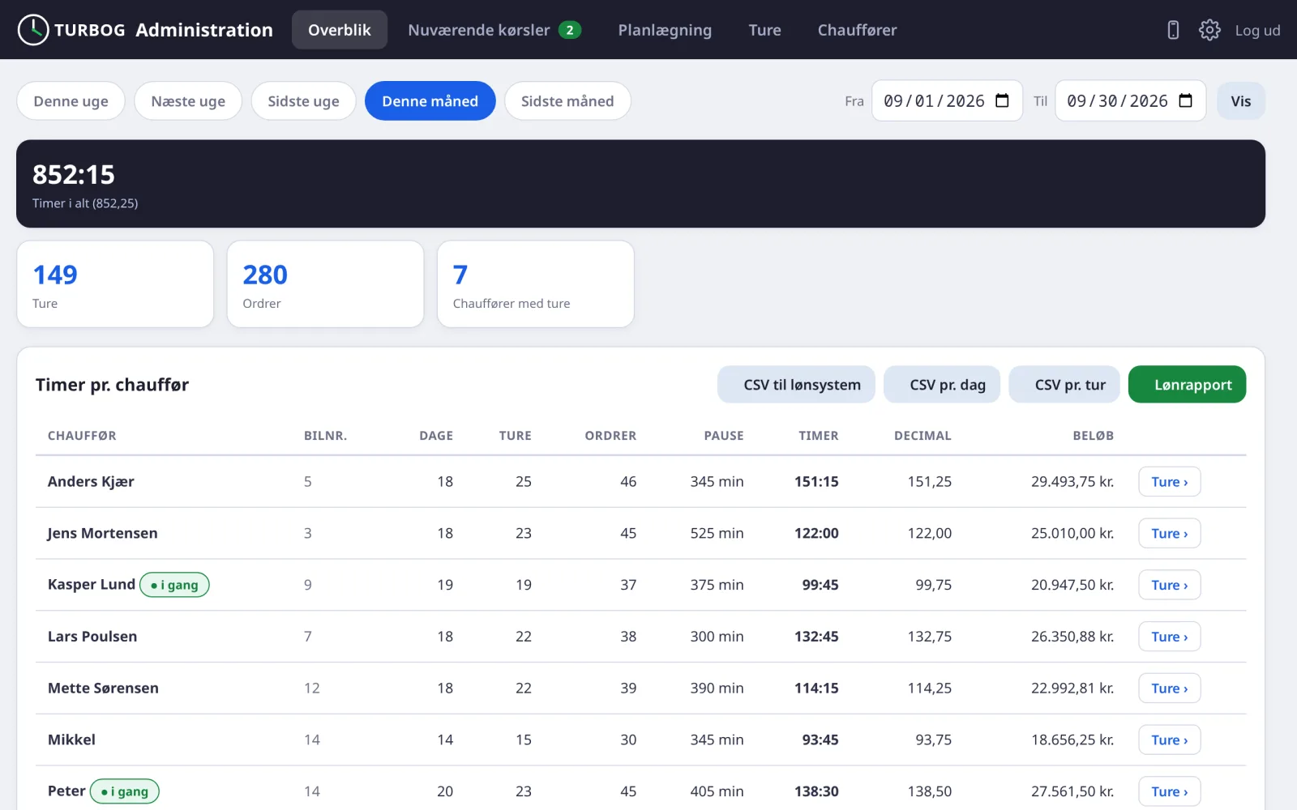Open Ture for Jens Mortensen

click(1169, 534)
